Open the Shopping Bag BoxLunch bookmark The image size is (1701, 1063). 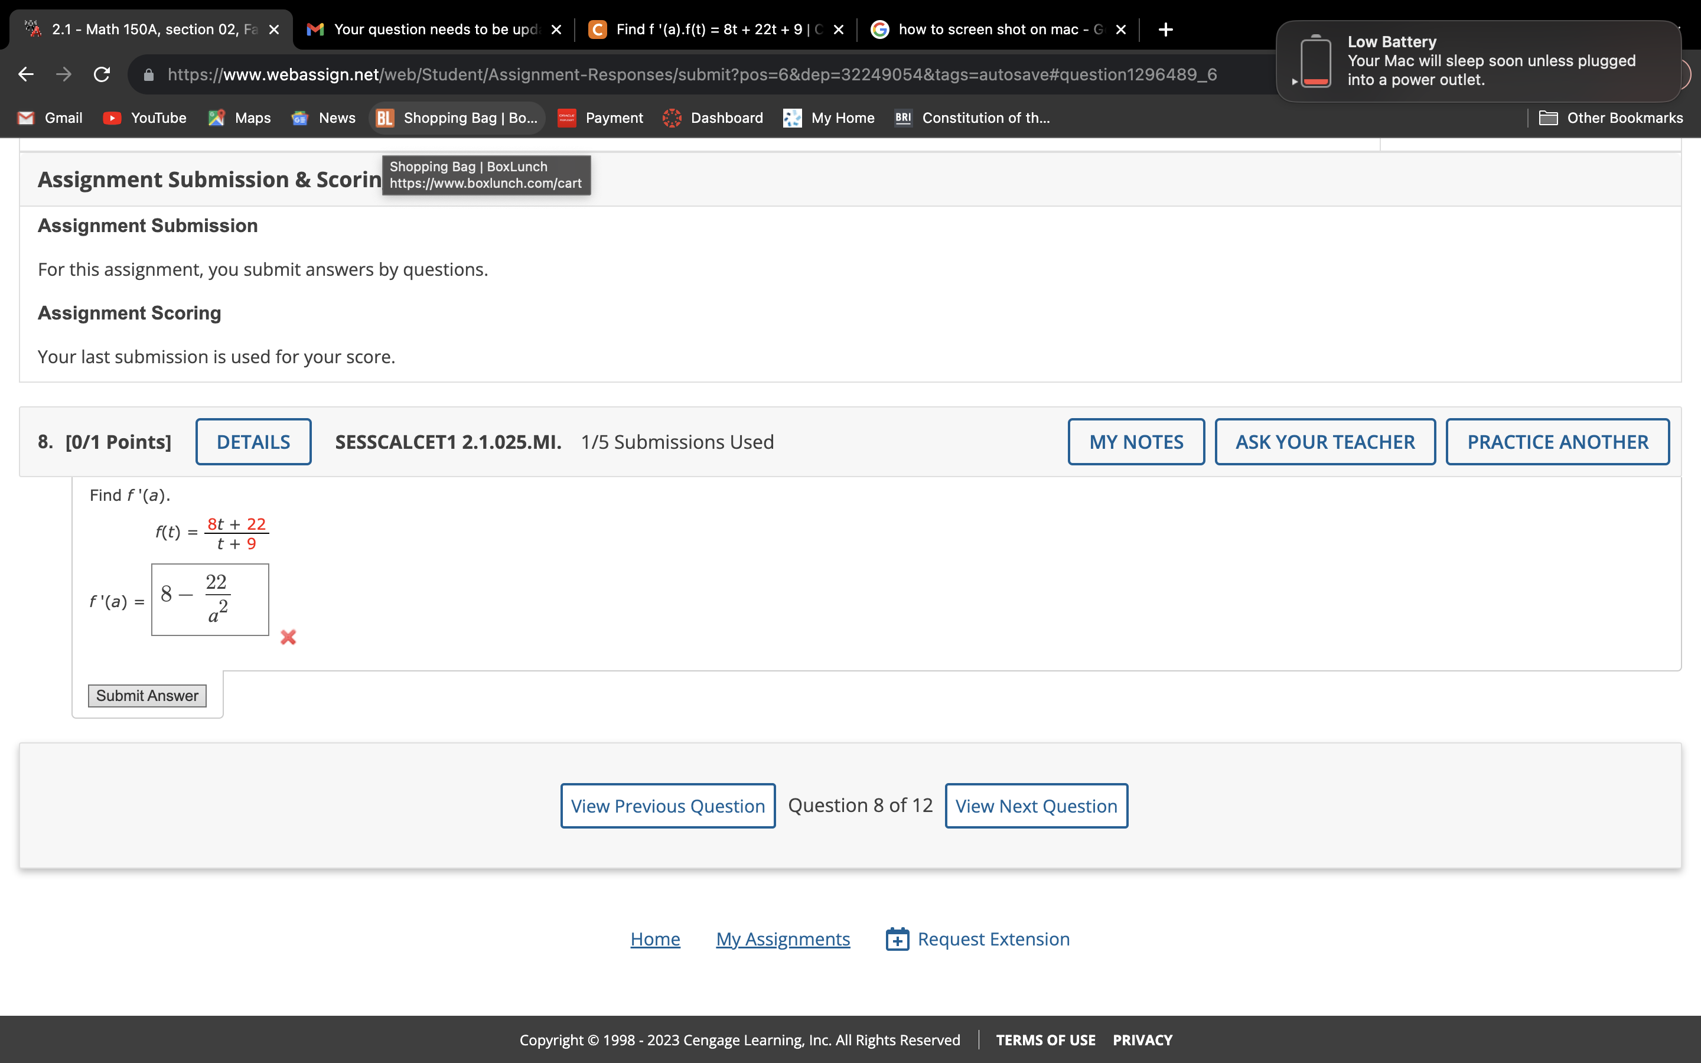(457, 118)
